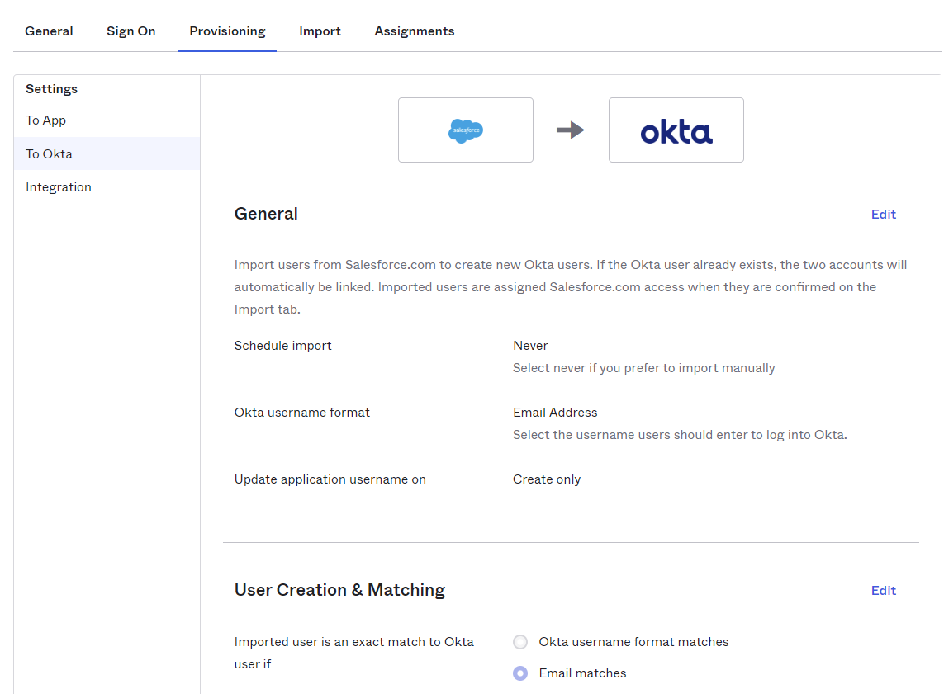This screenshot has height=694, width=944.
Task: Select To Okta in Settings sidebar
Action: [x=49, y=154]
